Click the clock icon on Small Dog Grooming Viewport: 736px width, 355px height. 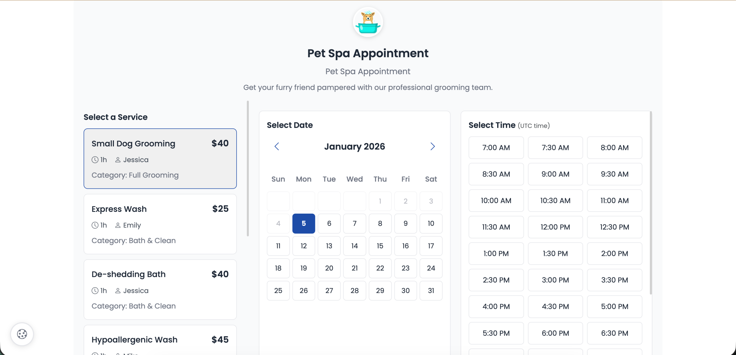click(x=95, y=160)
